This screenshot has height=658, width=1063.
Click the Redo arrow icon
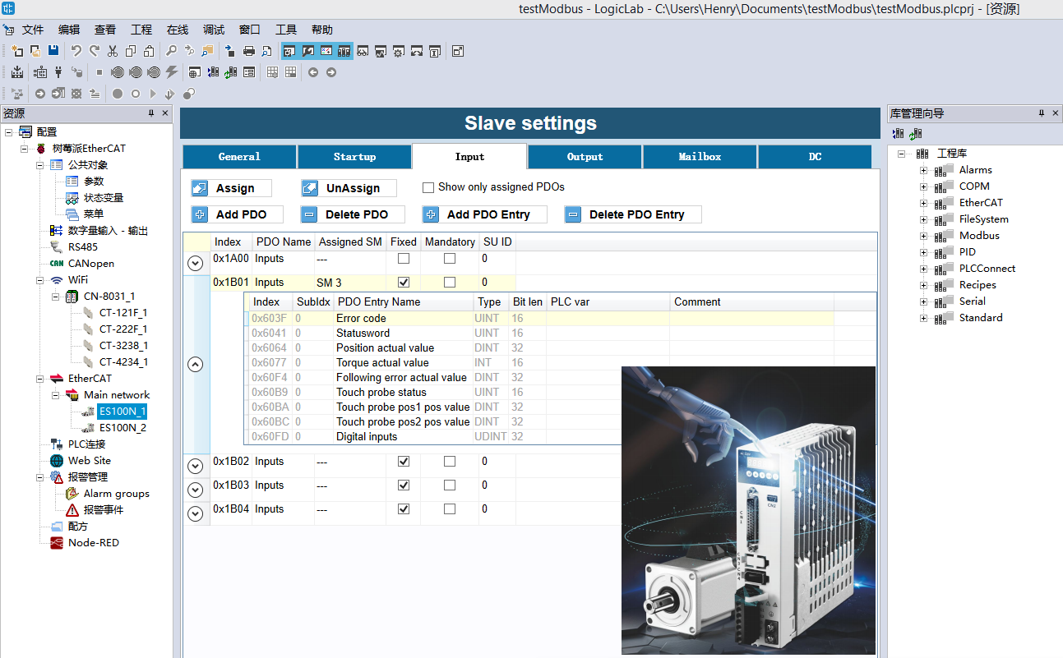coord(95,51)
